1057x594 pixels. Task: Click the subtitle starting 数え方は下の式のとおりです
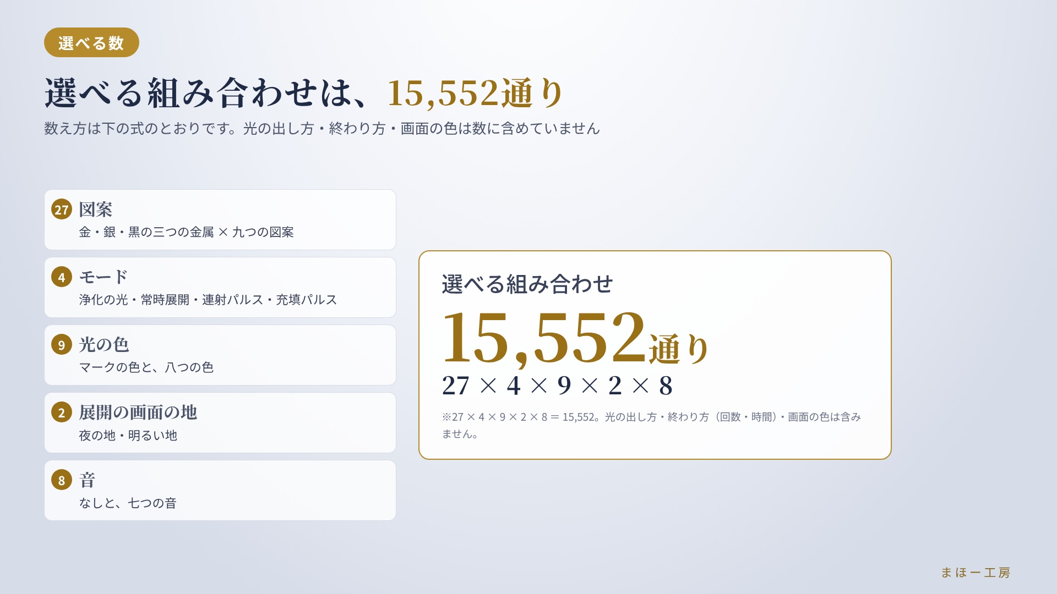(x=322, y=129)
